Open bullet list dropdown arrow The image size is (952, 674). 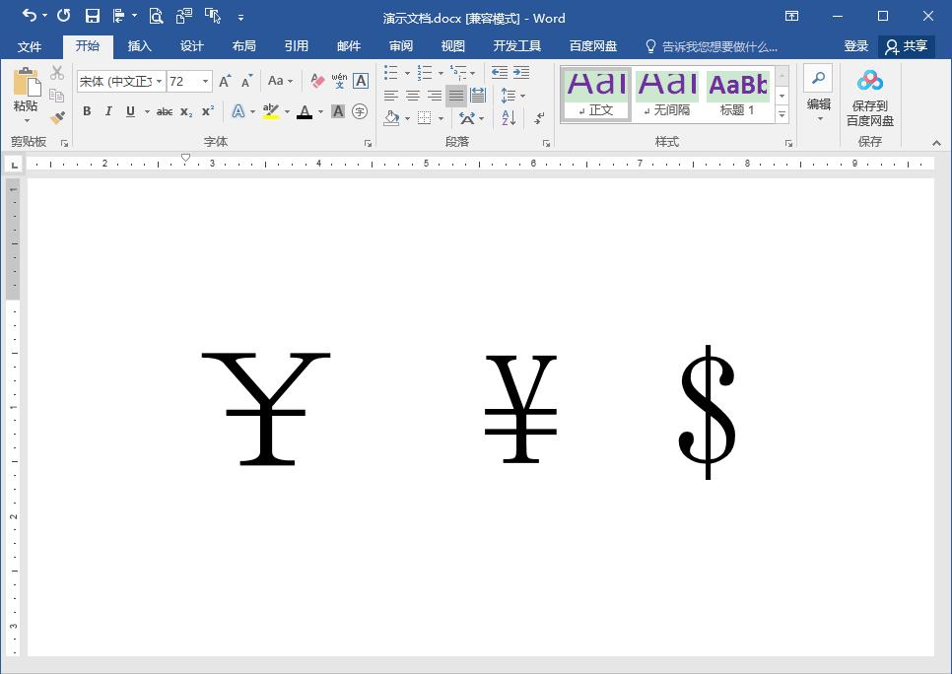407,74
